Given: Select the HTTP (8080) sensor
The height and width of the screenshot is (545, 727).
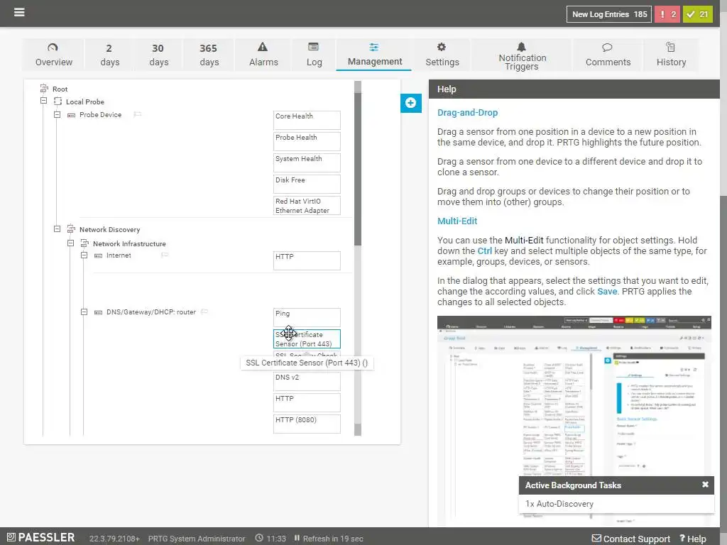Looking at the screenshot, I should coord(307,424).
